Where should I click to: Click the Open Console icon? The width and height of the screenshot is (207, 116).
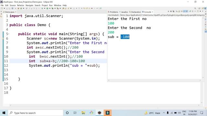(198, 12)
